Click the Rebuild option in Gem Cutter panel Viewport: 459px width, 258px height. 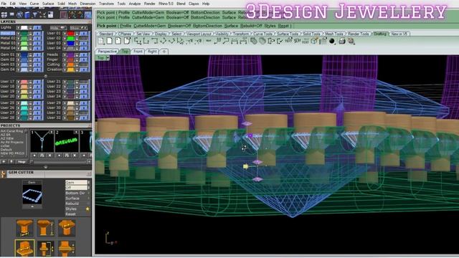(77, 204)
